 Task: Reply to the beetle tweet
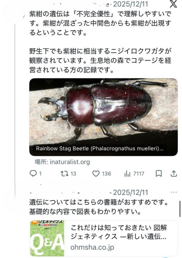33,174
